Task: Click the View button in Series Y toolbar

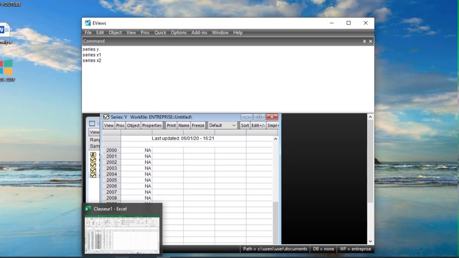Action: pos(109,125)
